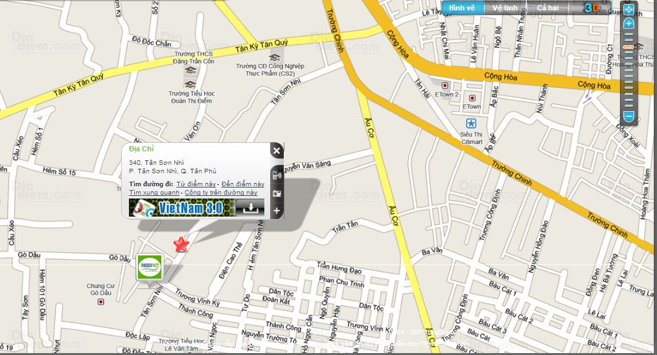
Task: Switch to Hình vẽ map view
Action: (462, 8)
